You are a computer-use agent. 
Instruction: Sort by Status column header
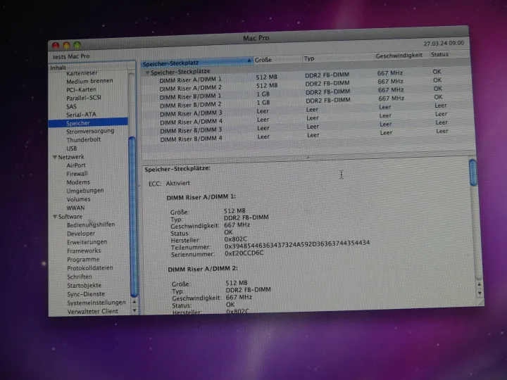point(449,54)
